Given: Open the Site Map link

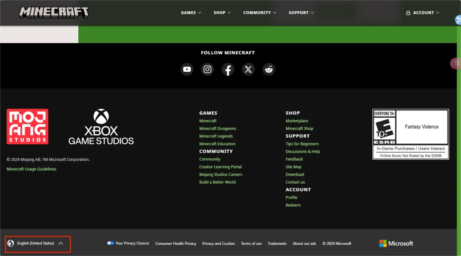Looking at the screenshot, I should coord(294,167).
